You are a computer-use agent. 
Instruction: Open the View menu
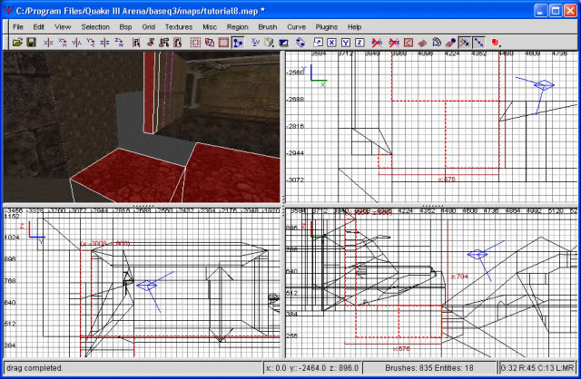tap(63, 27)
